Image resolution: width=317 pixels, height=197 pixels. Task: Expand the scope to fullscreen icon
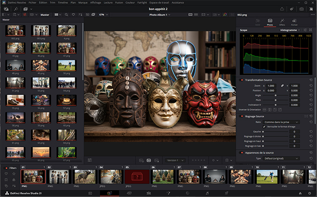tap(311, 30)
